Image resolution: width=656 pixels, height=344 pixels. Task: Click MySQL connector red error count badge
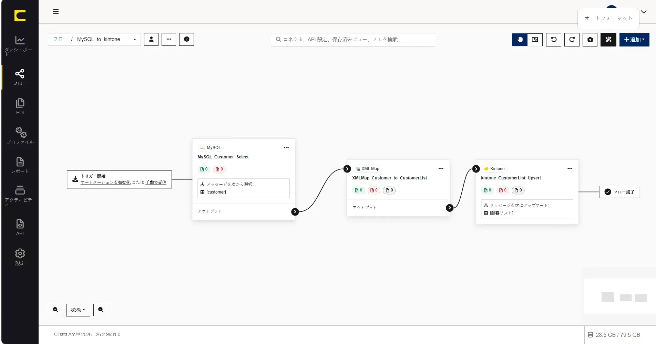219,169
